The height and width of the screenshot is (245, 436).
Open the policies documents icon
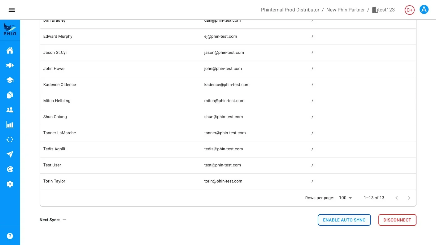point(10,95)
